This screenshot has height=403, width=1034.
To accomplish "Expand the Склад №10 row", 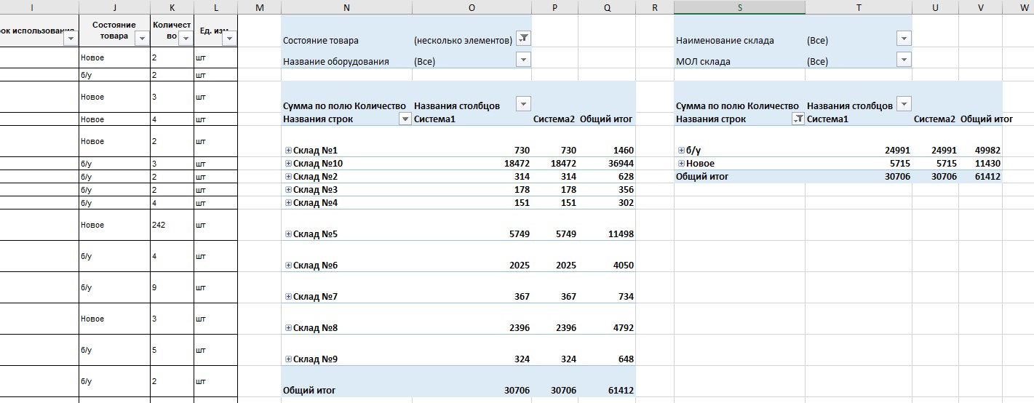I will tap(288, 164).
